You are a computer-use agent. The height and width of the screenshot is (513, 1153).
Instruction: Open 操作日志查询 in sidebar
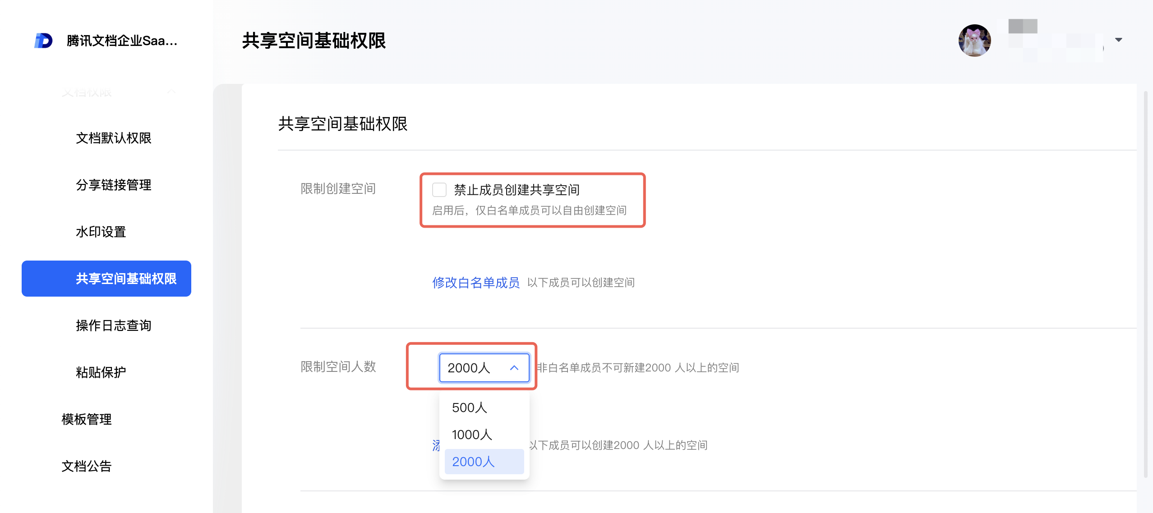114,325
